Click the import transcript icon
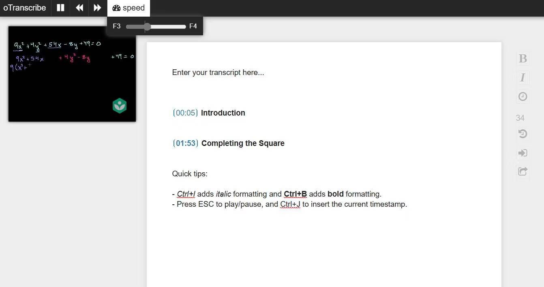Image resolution: width=544 pixels, height=287 pixels. 523,153
